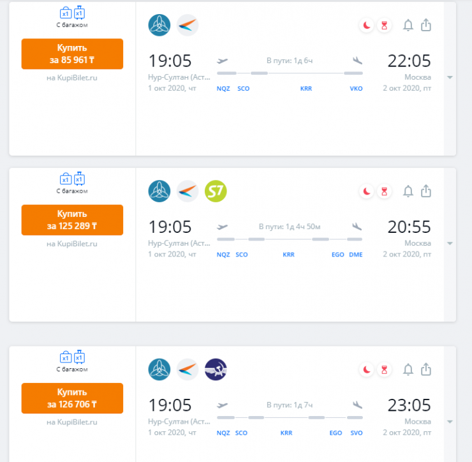Share the 20:55 arrival flight ticket
The height and width of the screenshot is (462, 472).
(427, 191)
